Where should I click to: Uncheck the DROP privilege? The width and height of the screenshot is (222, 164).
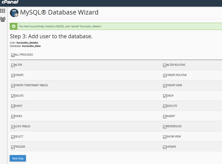point(165,96)
